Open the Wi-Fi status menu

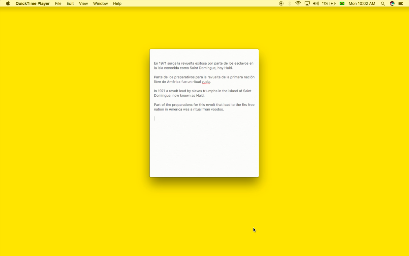(298, 3)
